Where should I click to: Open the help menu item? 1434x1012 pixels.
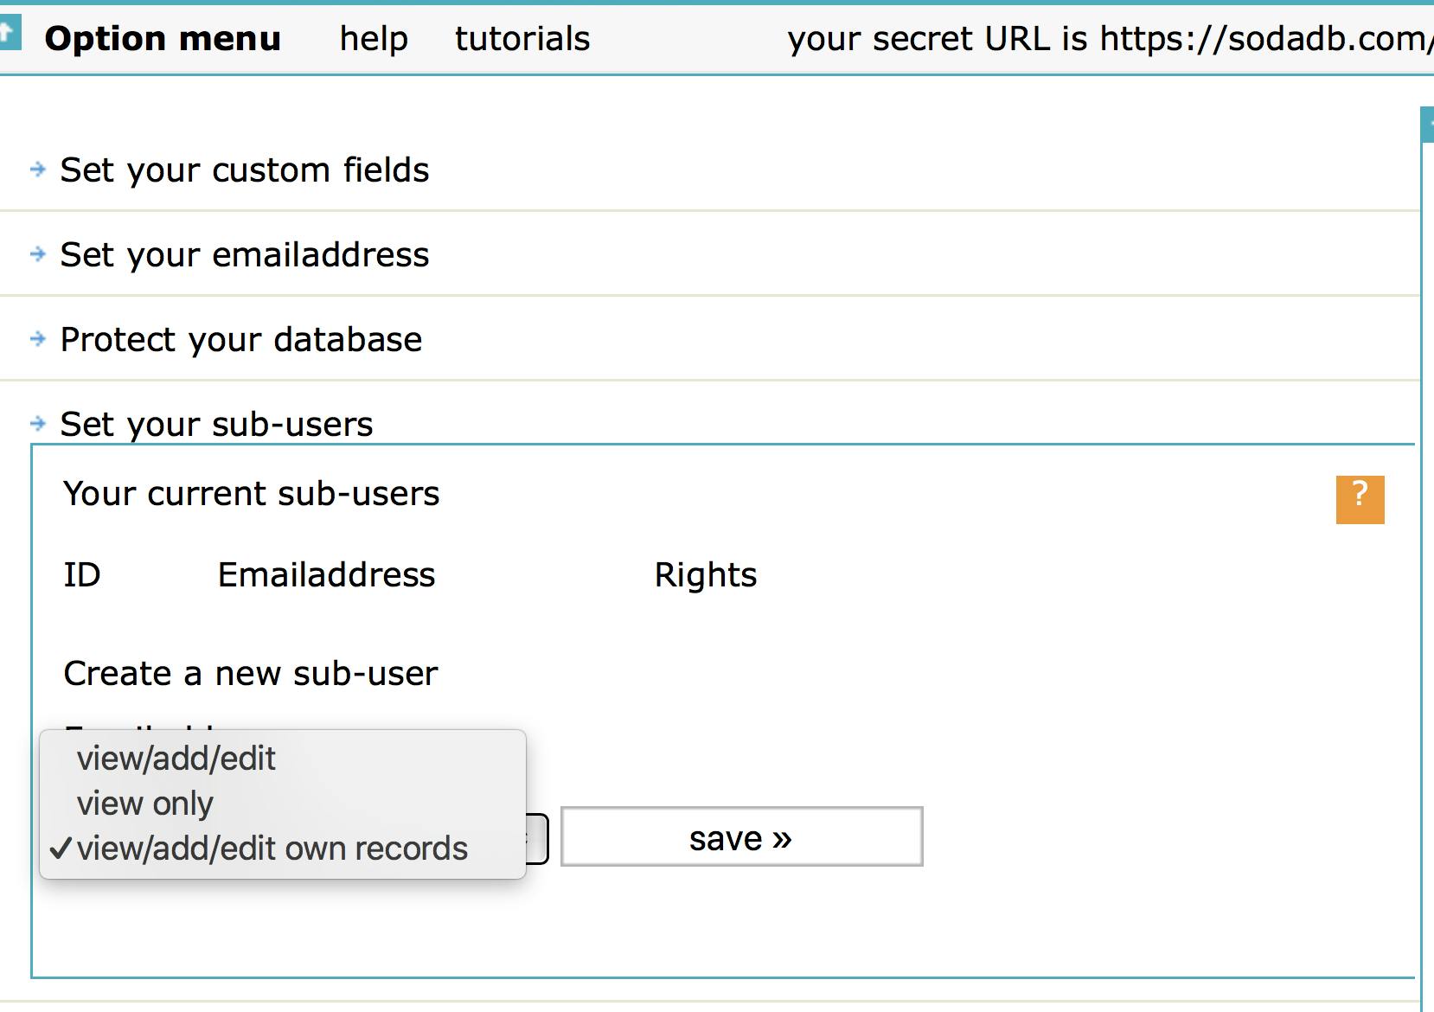pos(374,39)
